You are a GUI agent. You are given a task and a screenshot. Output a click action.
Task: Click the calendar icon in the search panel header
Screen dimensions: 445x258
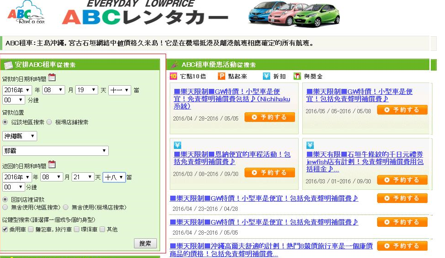[x=8, y=65]
